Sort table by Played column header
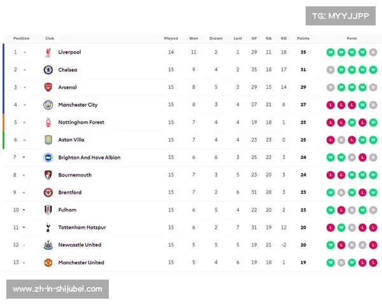 click(171, 38)
